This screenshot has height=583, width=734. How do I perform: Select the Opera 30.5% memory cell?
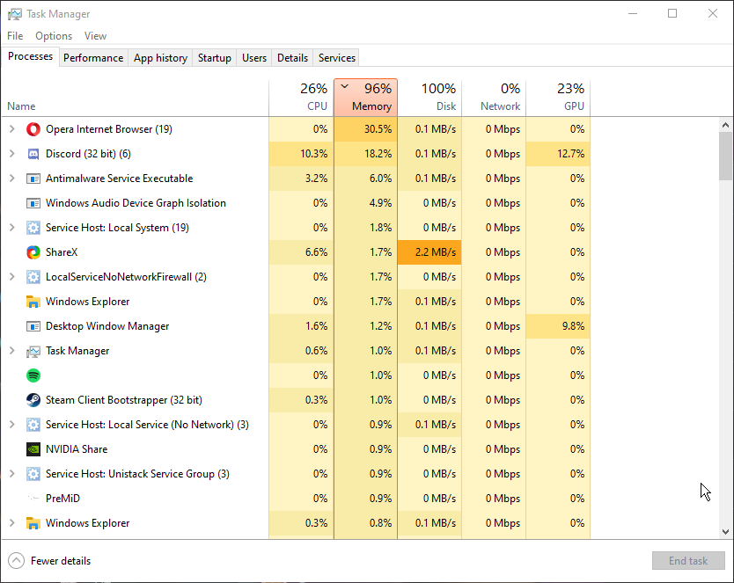365,129
